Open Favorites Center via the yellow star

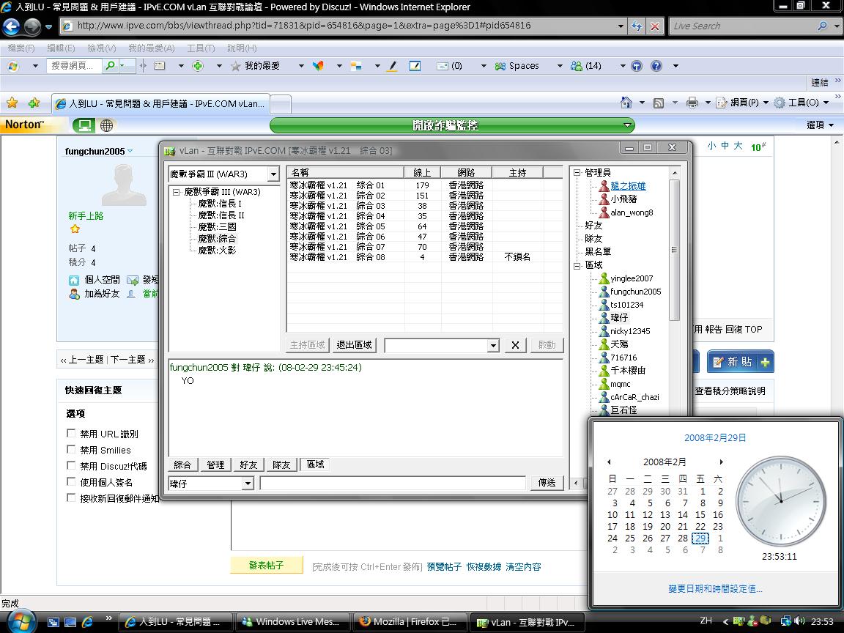pos(12,103)
